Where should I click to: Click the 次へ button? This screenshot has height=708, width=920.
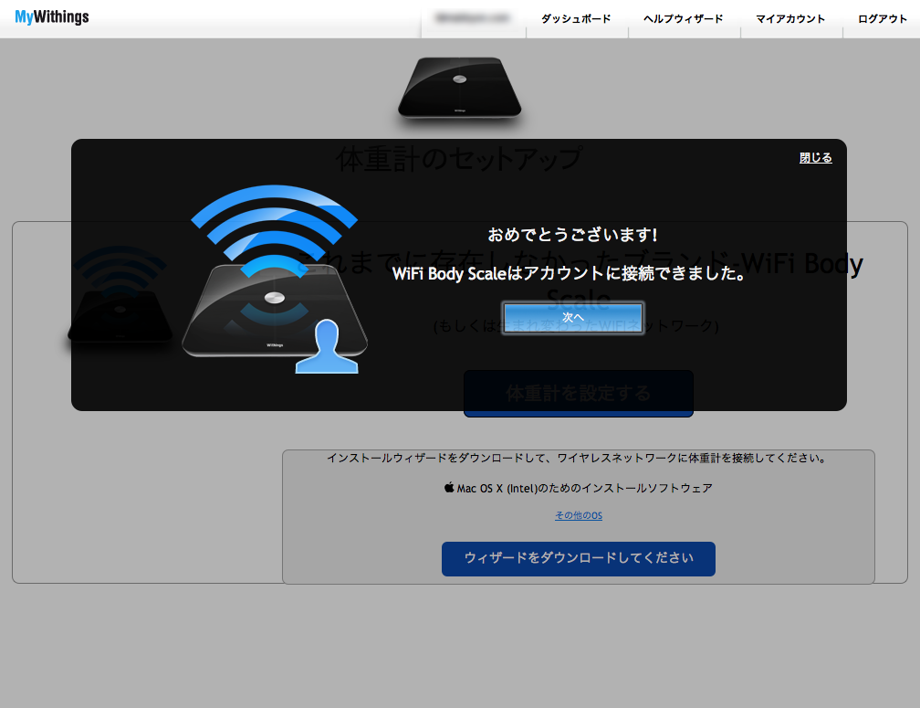click(572, 318)
